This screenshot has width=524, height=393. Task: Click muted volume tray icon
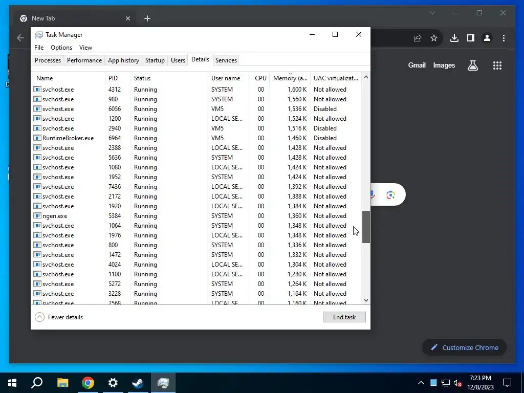click(x=458, y=383)
